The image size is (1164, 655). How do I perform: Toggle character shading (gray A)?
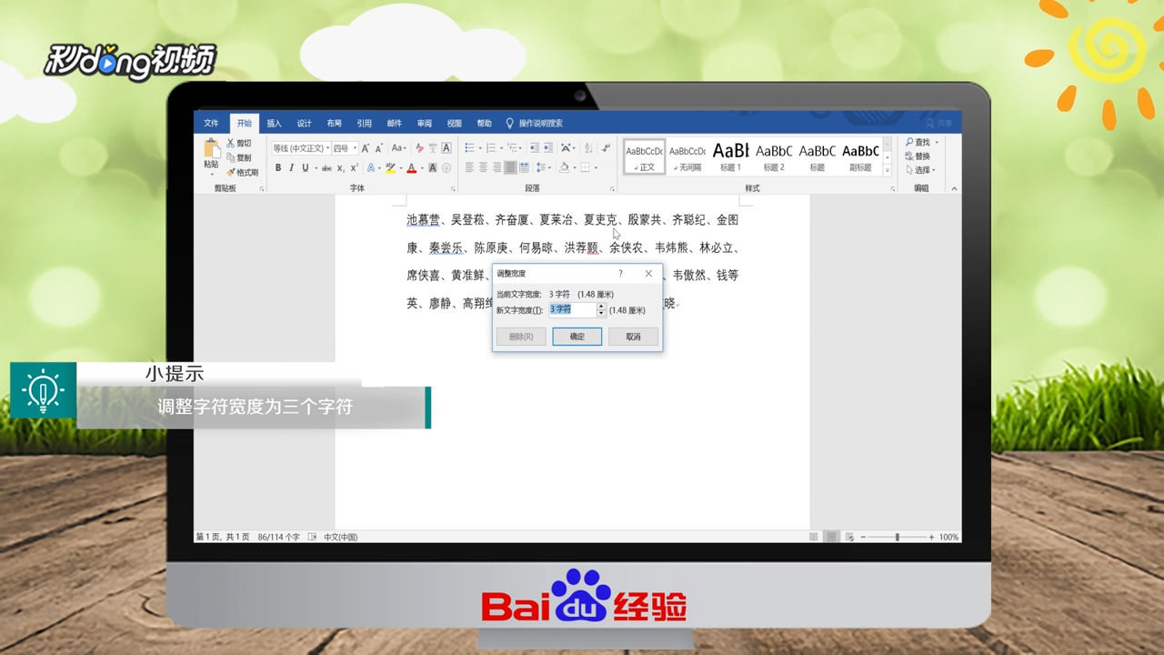coord(432,168)
